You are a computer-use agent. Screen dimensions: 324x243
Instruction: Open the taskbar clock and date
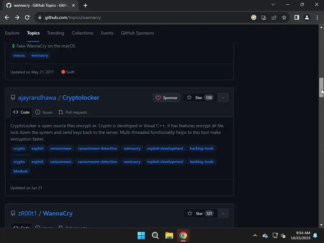coord(301,235)
